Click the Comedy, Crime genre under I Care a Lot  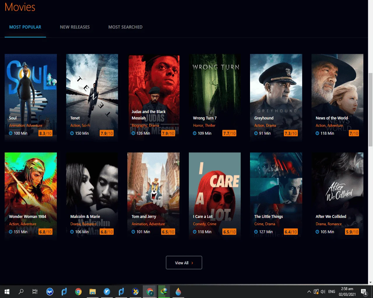[x=205, y=224]
